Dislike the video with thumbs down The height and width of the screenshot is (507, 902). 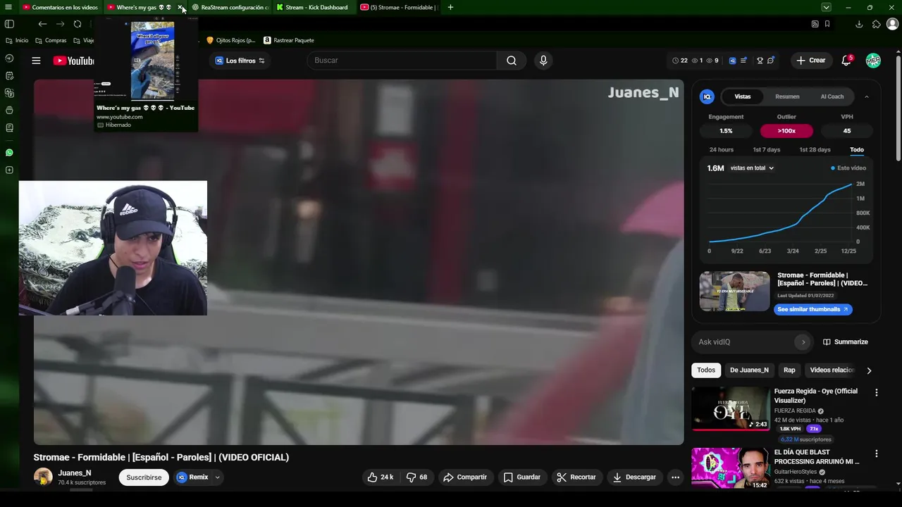click(417, 477)
